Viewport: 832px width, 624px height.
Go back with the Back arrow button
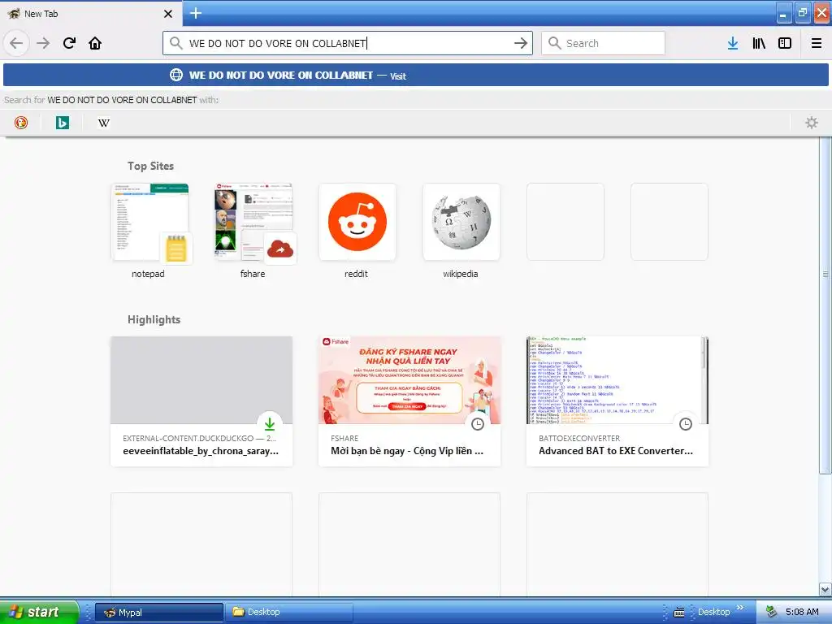[16, 43]
